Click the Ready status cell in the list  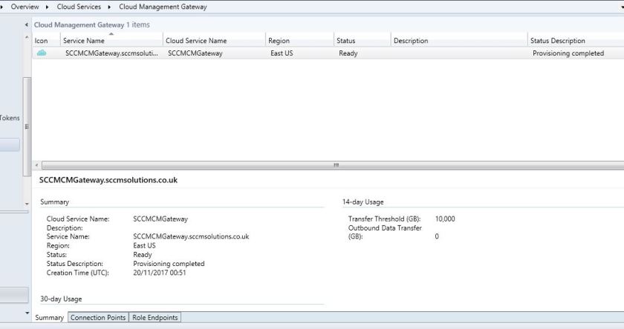point(348,53)
